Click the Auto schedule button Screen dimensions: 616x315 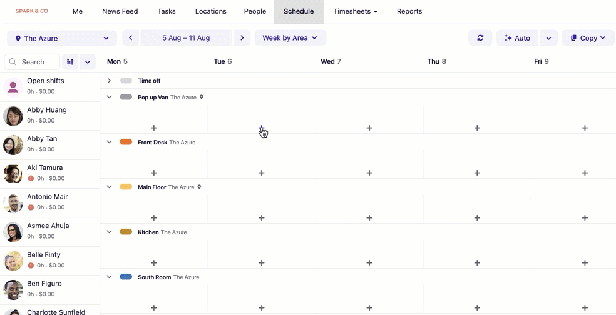point(516,38)
